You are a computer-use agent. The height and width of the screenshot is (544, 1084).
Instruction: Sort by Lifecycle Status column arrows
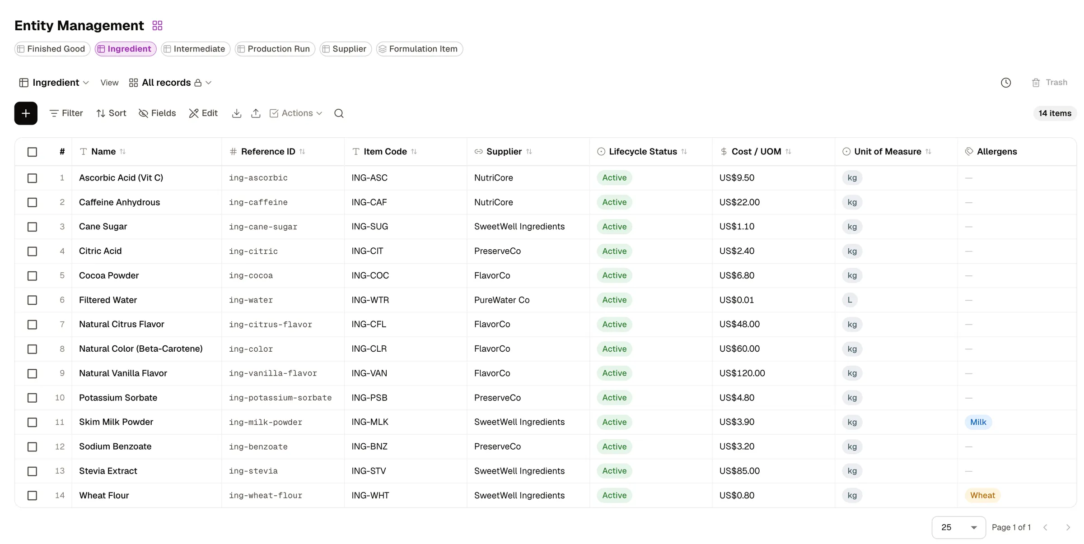click(x=684, y=152)
